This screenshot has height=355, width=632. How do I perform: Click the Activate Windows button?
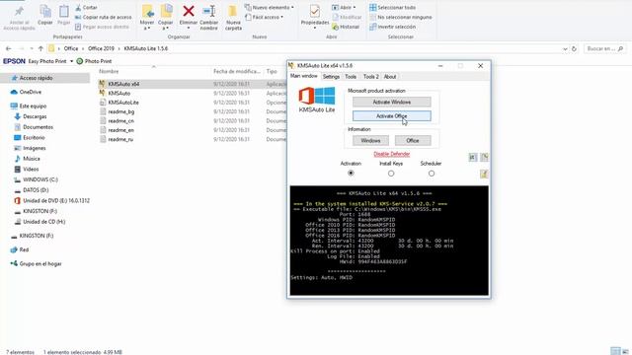[x=391, y=103]
